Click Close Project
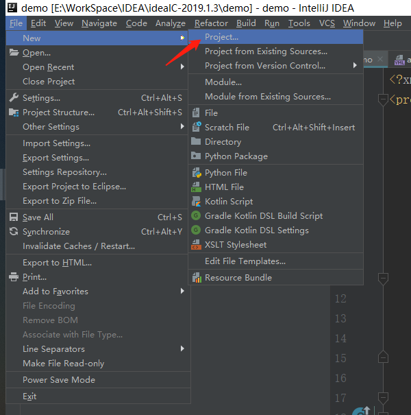The height and width of the screenshot is (415, 411). tap(97, 81)
